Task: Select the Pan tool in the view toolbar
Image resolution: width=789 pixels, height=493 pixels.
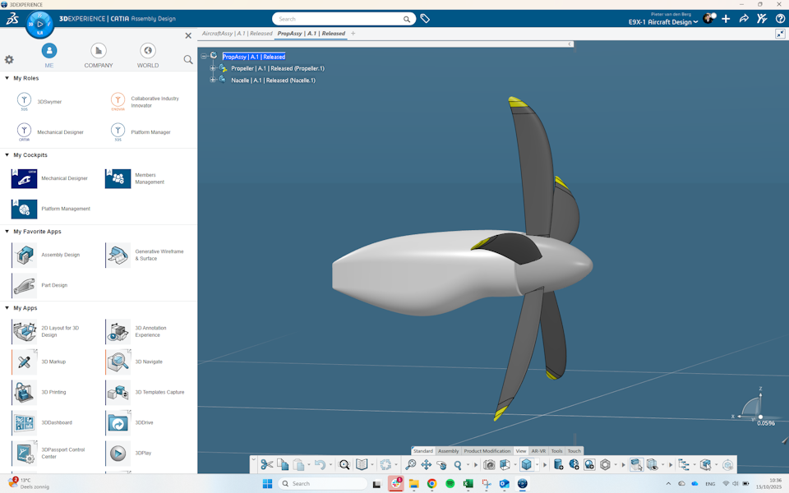Action: [427, 464]
